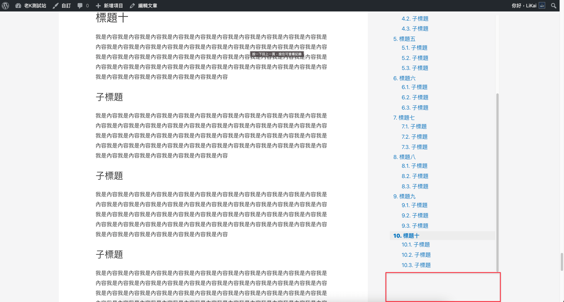Screen dimensions: 564x302
Task: Click 9.3. 子標題 in contents
Action: tap(415, 226)
